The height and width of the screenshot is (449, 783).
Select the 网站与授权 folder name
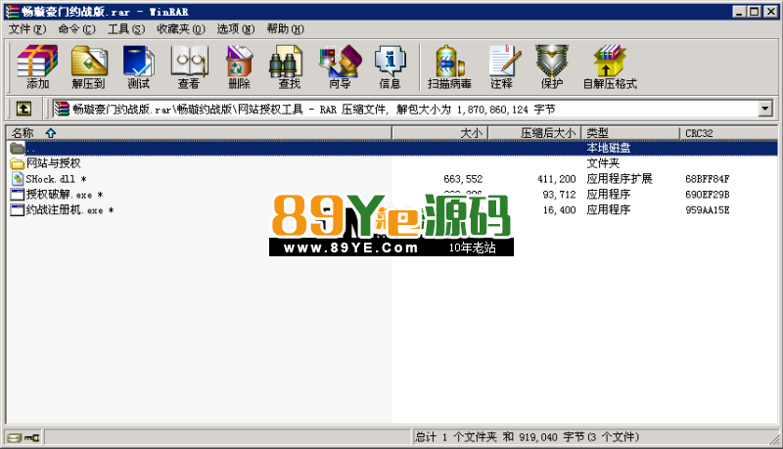pos(53,163)
